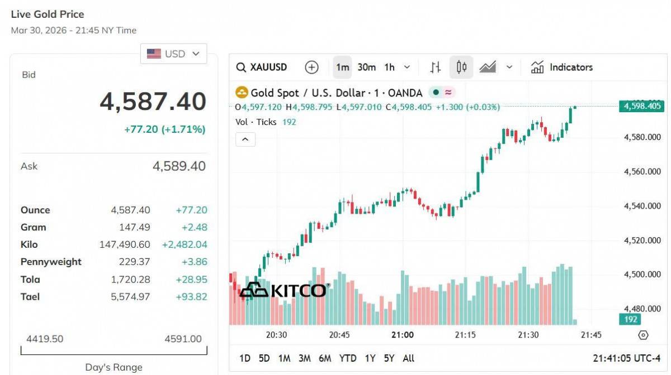
Task: Select the 1D date range
Action: click(245, 358)
